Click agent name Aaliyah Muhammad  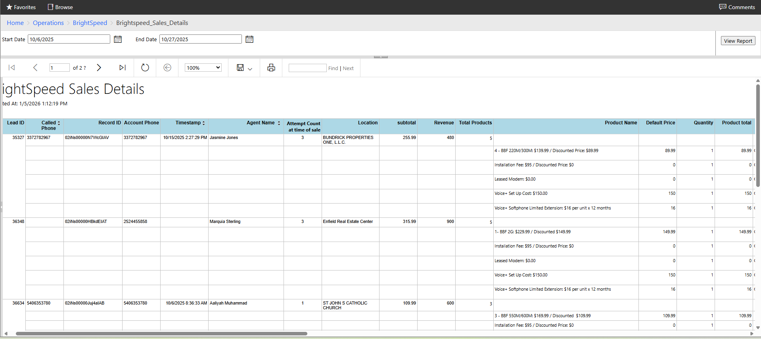[228, 303]
